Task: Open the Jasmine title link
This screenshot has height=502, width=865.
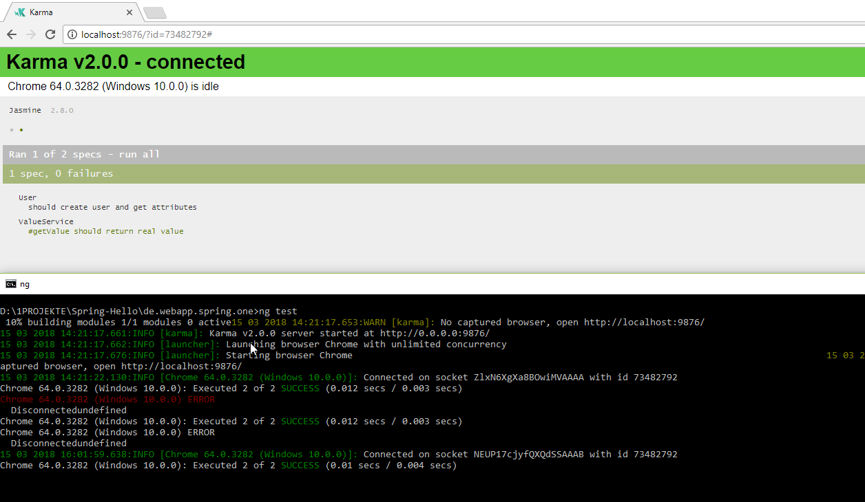Action: coord(25,110)
